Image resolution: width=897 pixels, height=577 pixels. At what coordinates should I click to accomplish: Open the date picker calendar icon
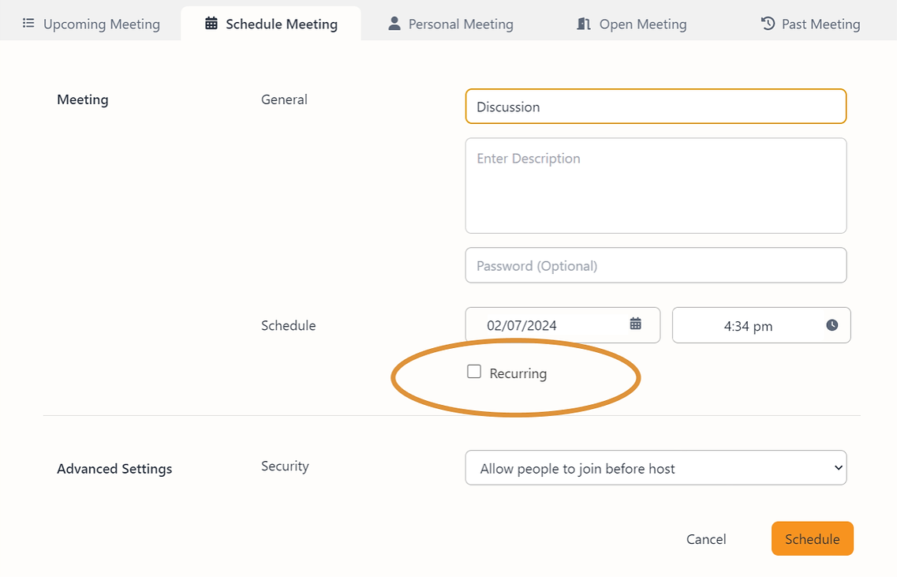coord(636,324)
